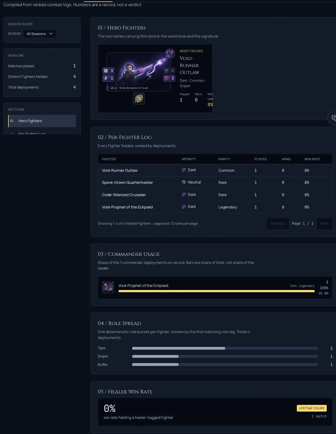Click the Matches played headline row
This screenshot has height=434, width=336.
point(42,66)
